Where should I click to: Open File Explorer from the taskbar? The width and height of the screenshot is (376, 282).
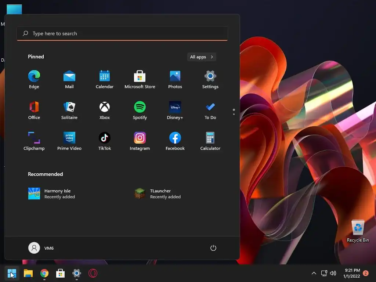coord(28,273)
